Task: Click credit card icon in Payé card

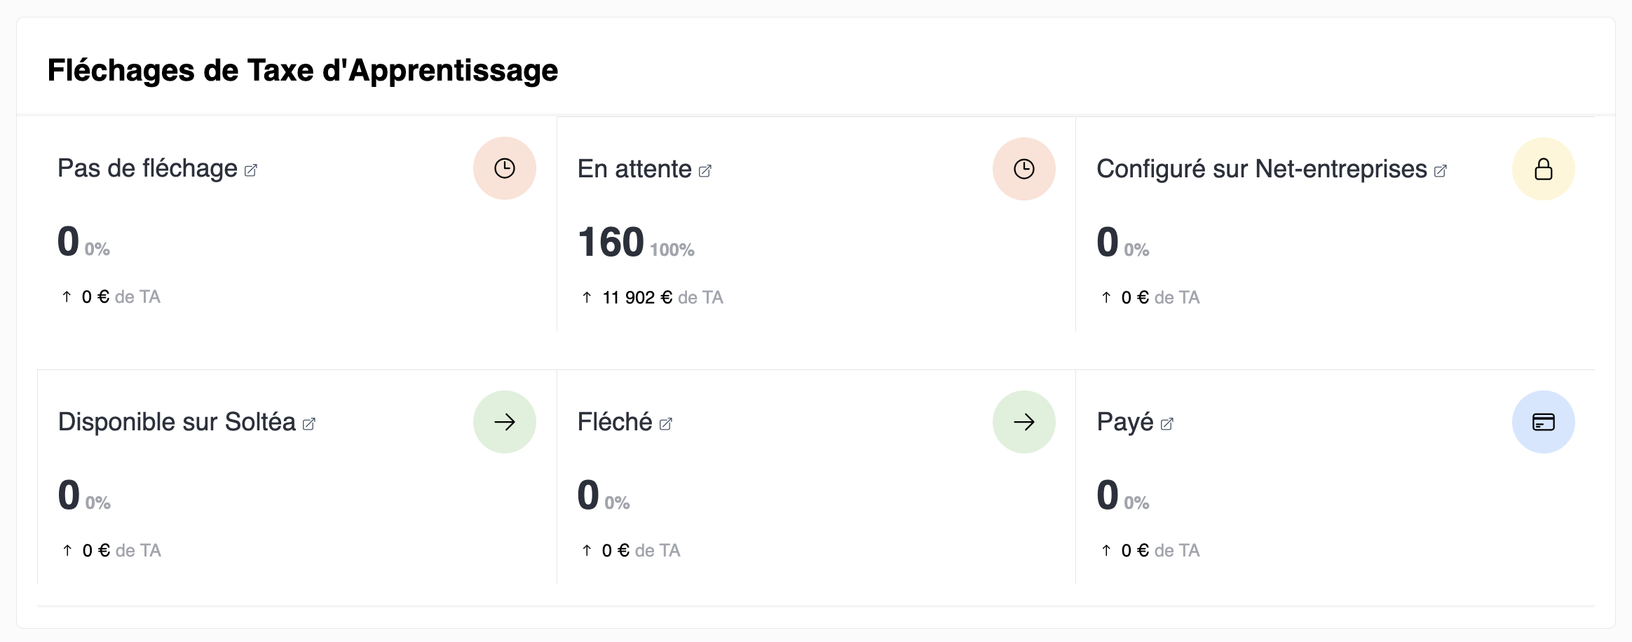Action: [1544, 422]
